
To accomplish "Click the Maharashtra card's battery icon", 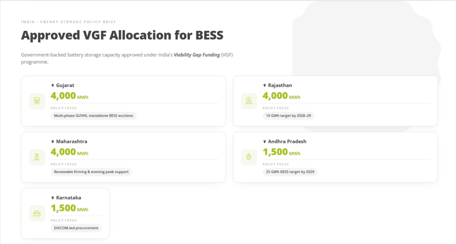I will tap(37, 157).
